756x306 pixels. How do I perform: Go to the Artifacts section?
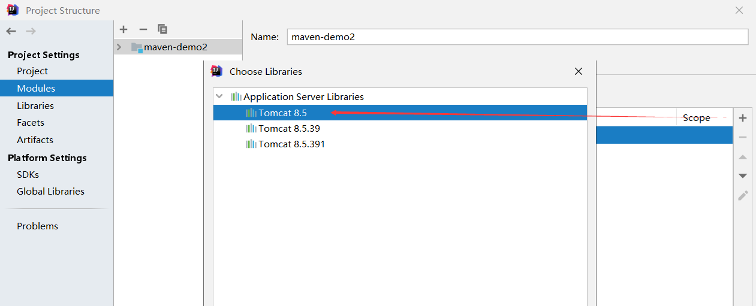(x=35, y=140)
